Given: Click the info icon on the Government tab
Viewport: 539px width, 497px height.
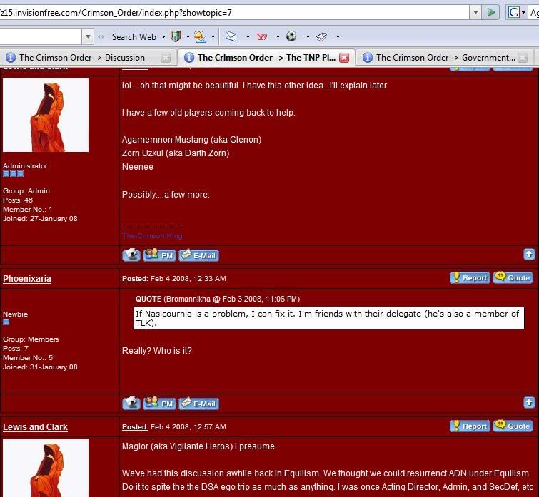Looking at the screenshot, I should pyautogui.click(x=368, y=57).
